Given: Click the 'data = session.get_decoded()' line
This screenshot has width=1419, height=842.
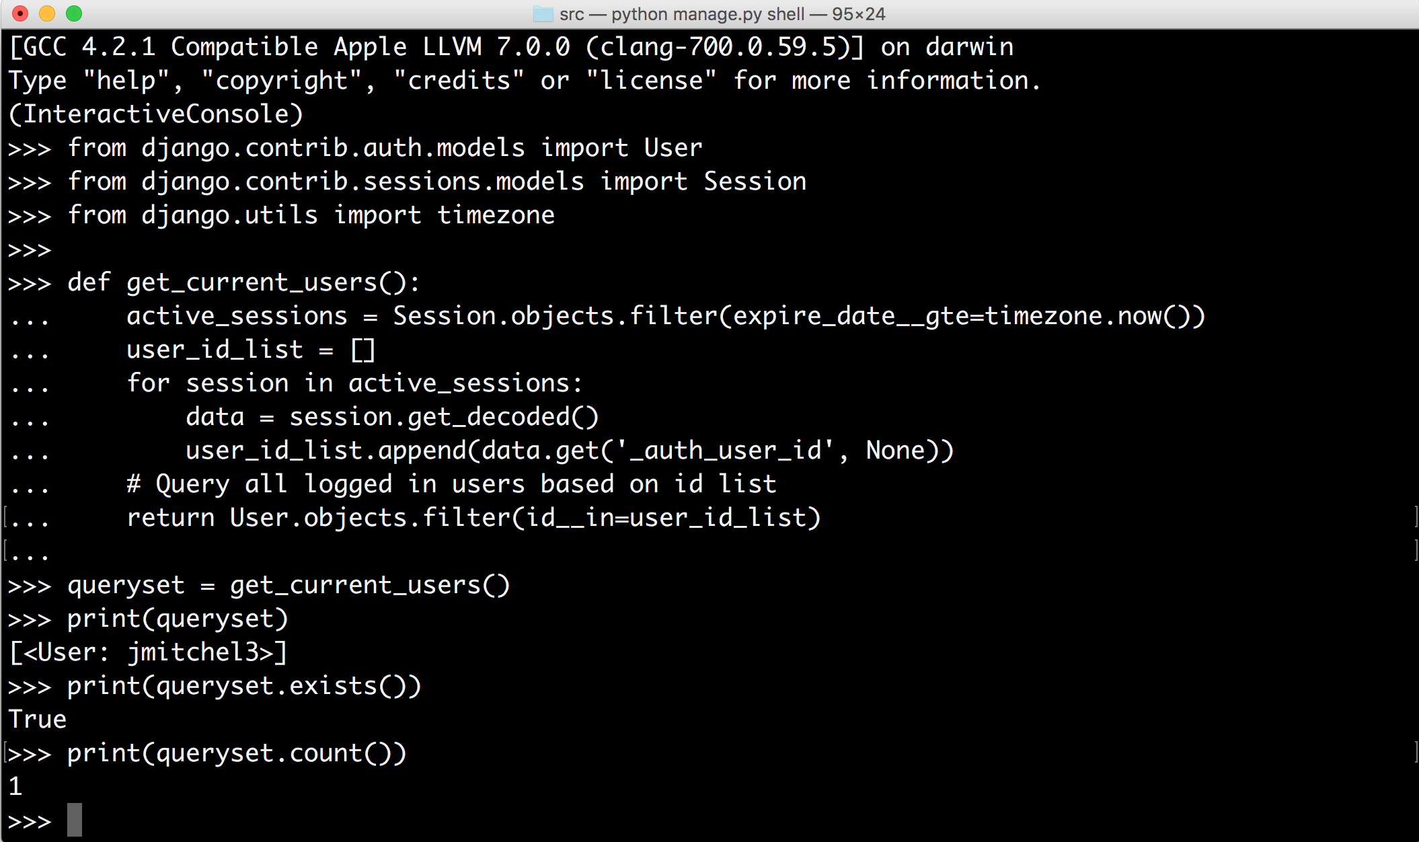Looking at the screenshot, I should point(392,417).
